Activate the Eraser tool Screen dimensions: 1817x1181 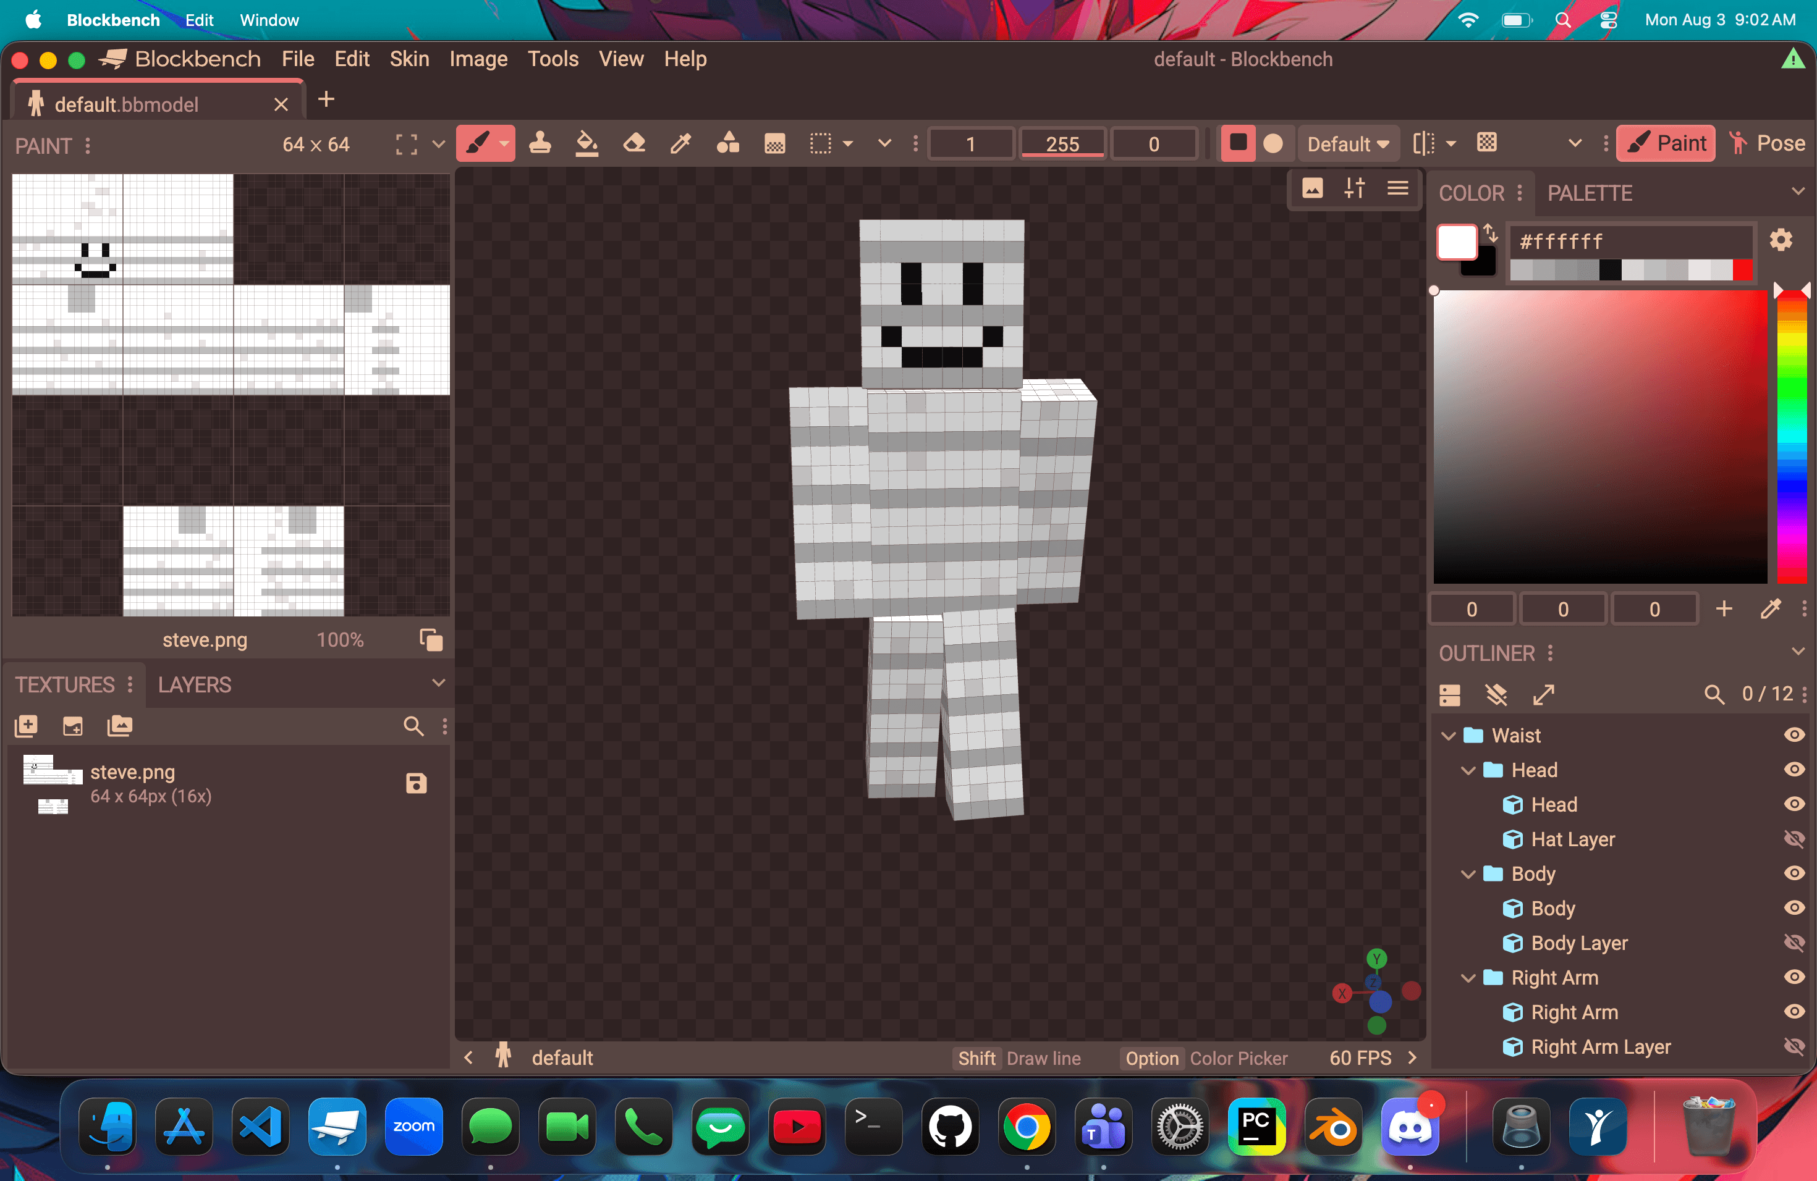[x=635, y=143]
